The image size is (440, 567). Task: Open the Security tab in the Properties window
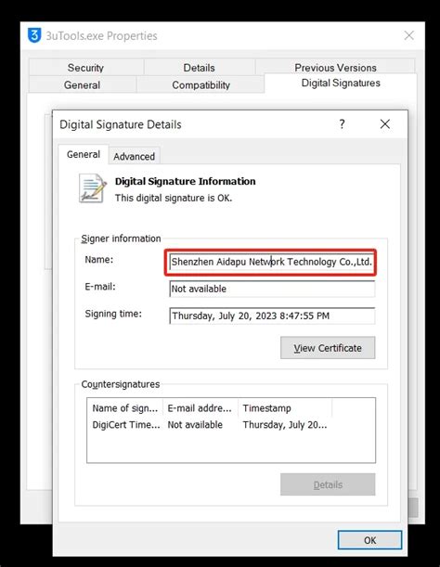[85, 67]
